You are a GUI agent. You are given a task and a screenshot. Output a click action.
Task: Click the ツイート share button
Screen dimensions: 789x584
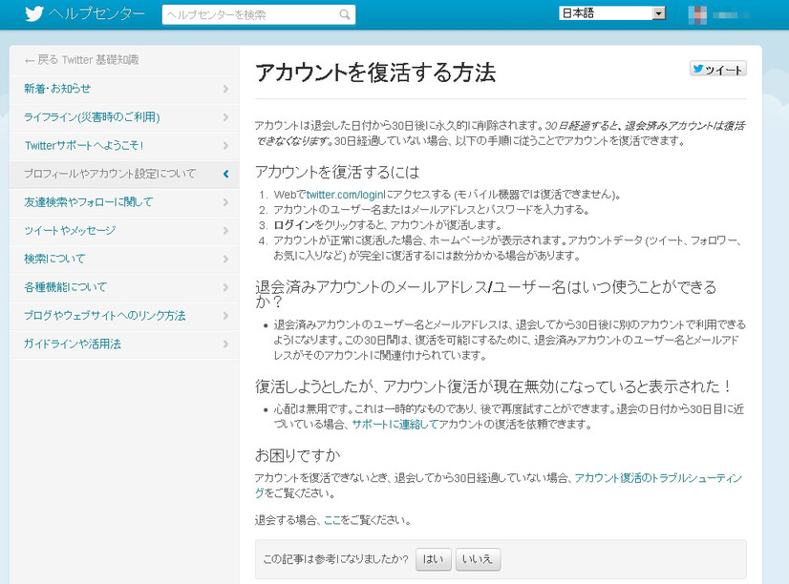coord(718,69)
